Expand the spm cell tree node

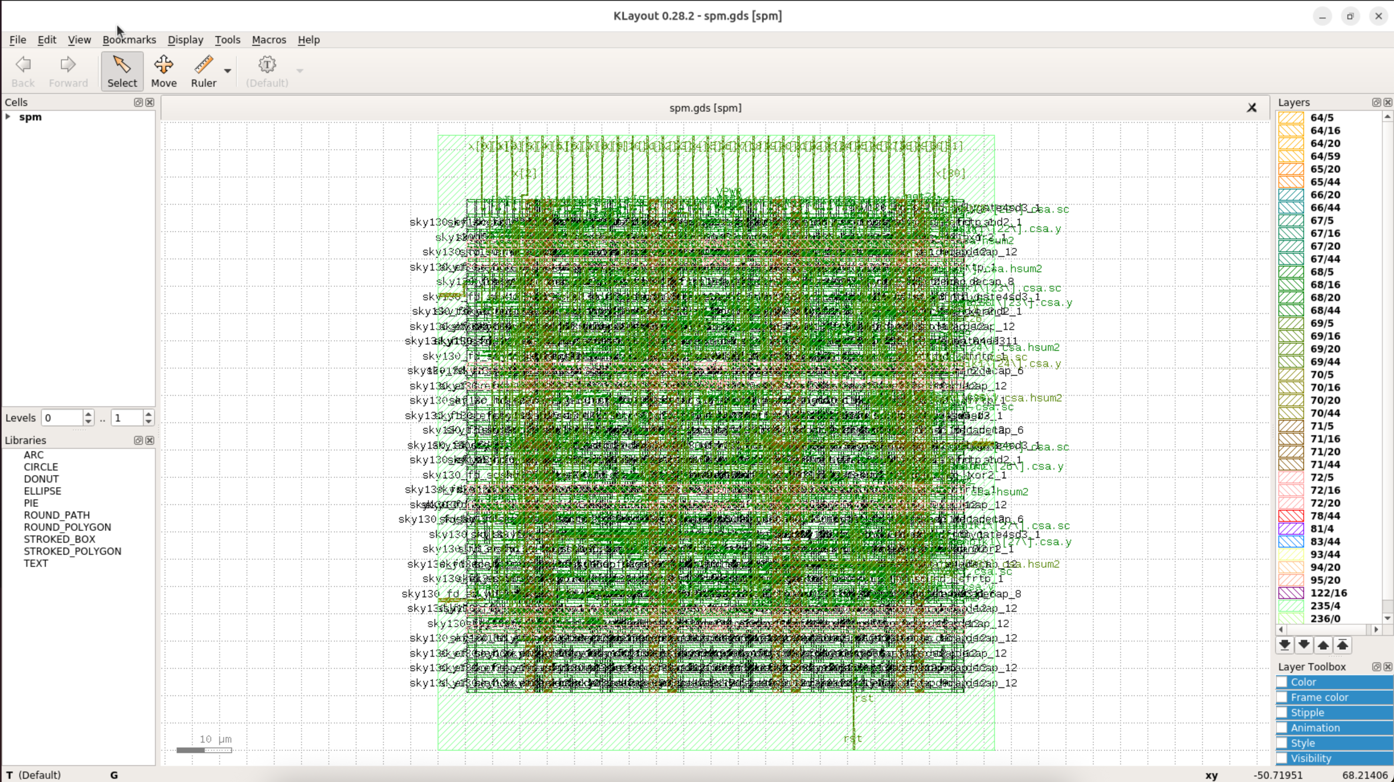[x=8, y=117]
